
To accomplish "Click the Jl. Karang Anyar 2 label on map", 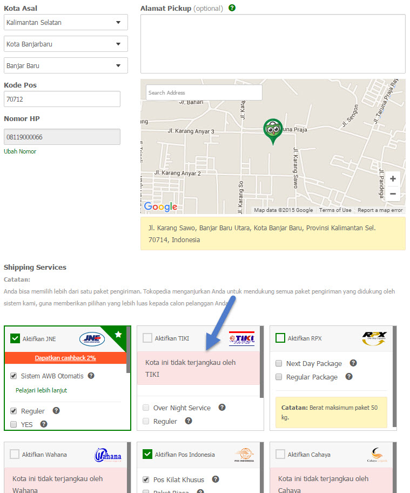I will pos(178,173).
